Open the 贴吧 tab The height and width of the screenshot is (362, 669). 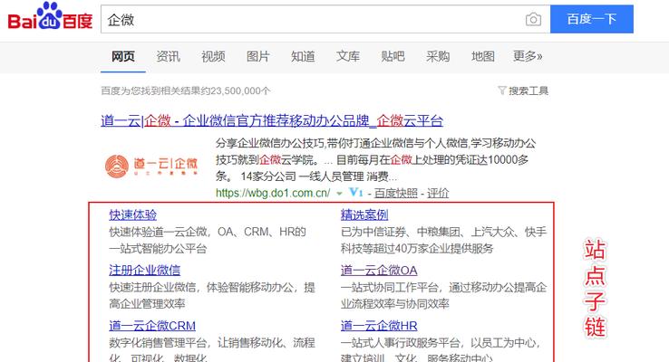pos(393,56)
